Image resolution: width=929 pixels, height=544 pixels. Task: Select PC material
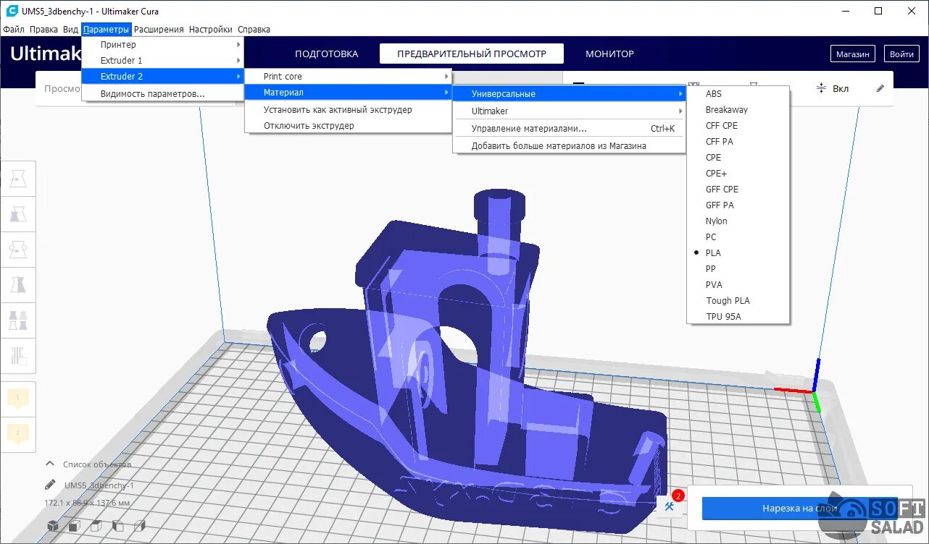pyautogui.click(x=738, y=237)
